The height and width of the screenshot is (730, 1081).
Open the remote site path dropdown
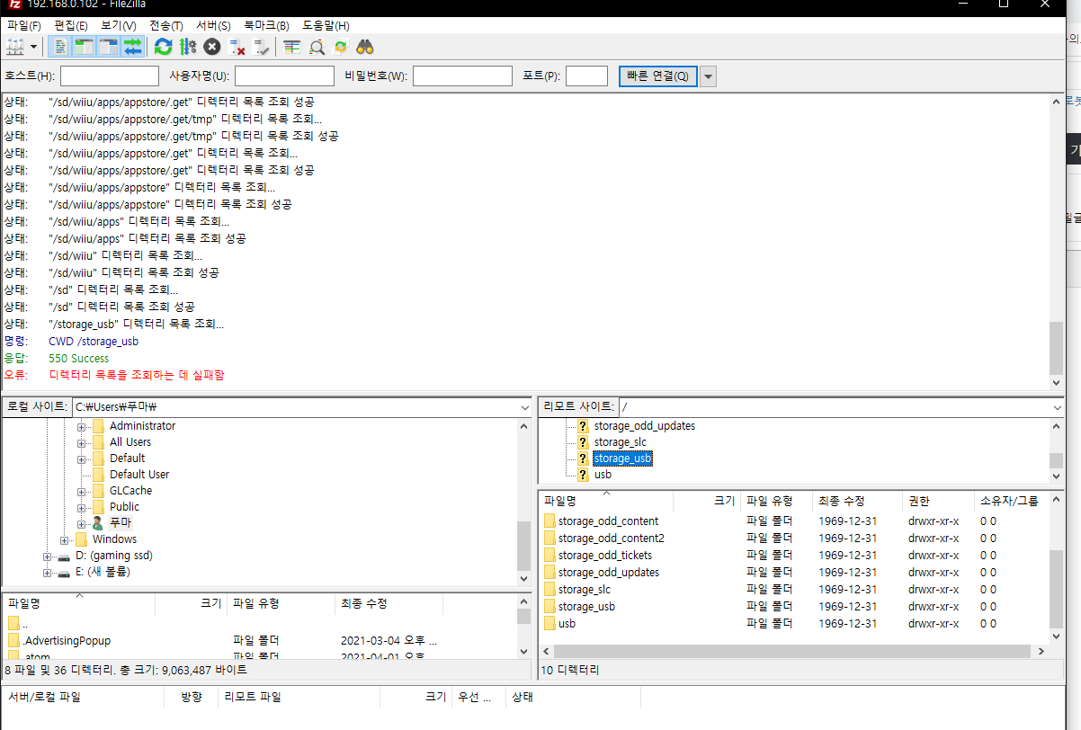tap(1056, 407)
